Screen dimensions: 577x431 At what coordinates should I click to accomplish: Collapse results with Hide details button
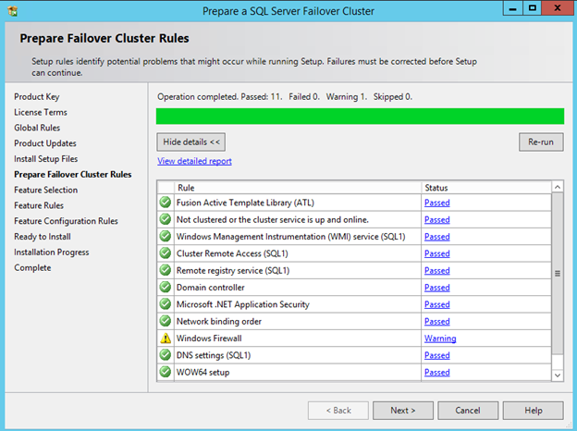point(191,142)
